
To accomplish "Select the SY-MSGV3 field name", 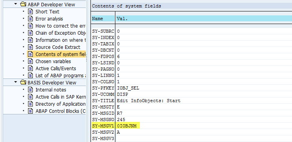I will (103, 138).
